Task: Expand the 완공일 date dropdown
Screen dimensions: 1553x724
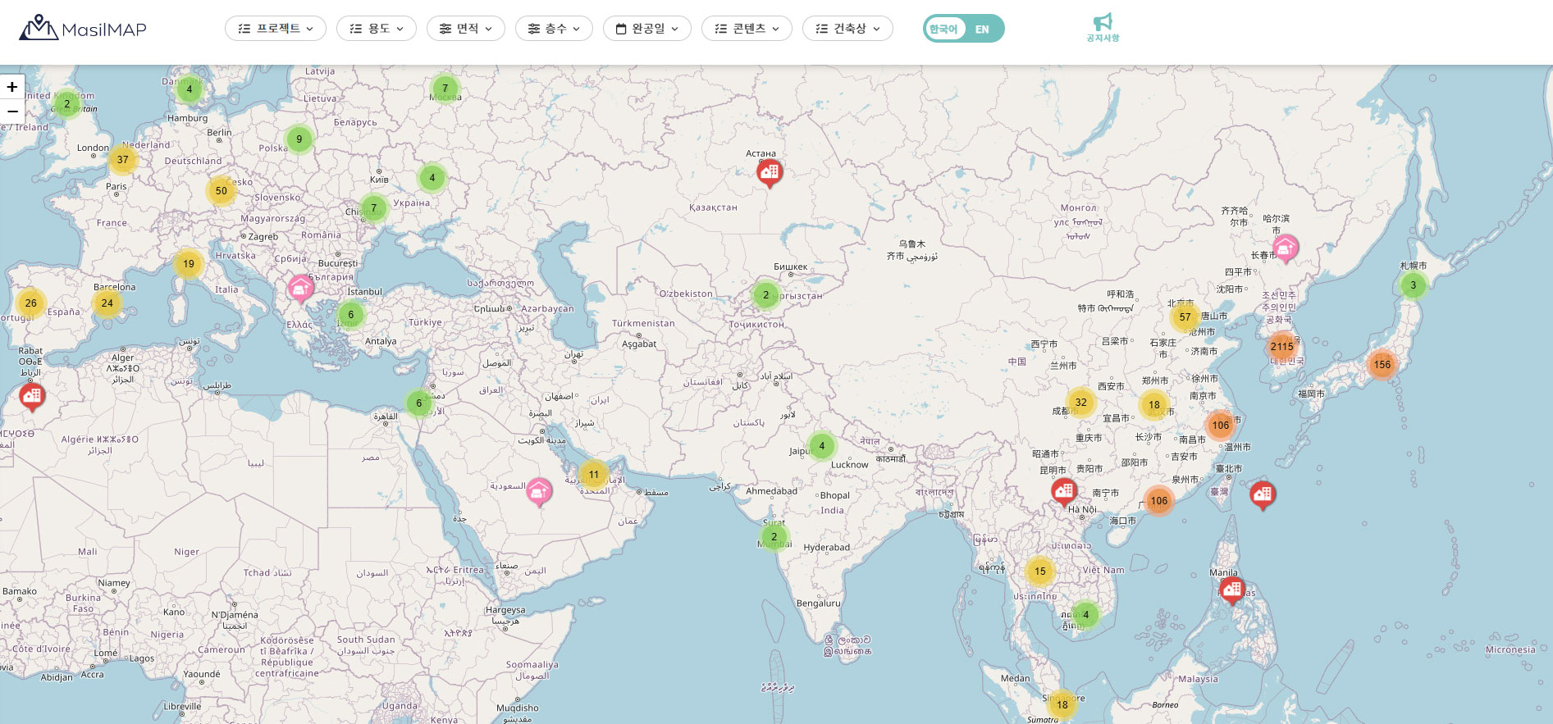Action: coord(647,29)
